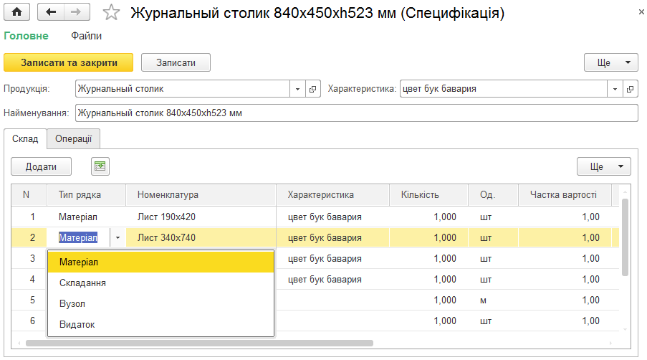
Task: Navigate forward with the right arrow
Action: 77,12
